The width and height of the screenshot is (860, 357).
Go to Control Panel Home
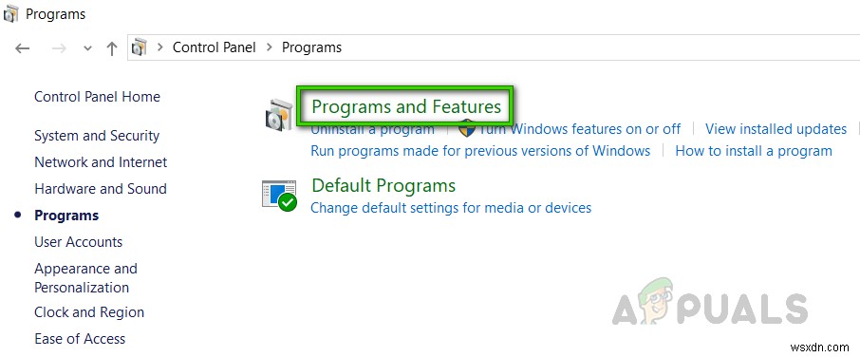97,97
